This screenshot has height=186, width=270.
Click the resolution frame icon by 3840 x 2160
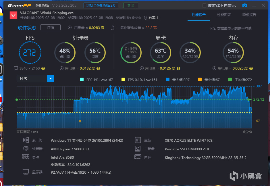[x=16, y=68]
